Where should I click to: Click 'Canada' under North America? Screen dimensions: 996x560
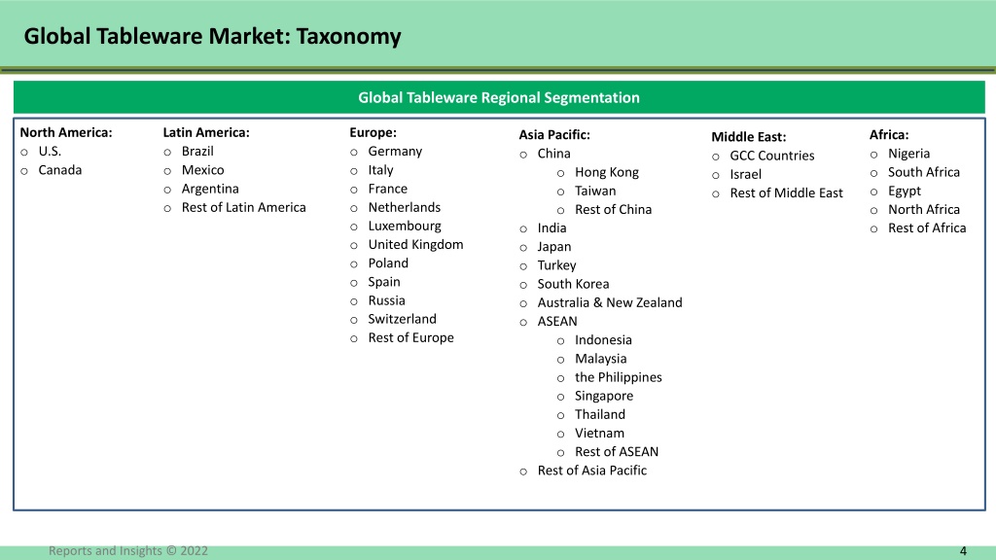[x=59, y=170]
